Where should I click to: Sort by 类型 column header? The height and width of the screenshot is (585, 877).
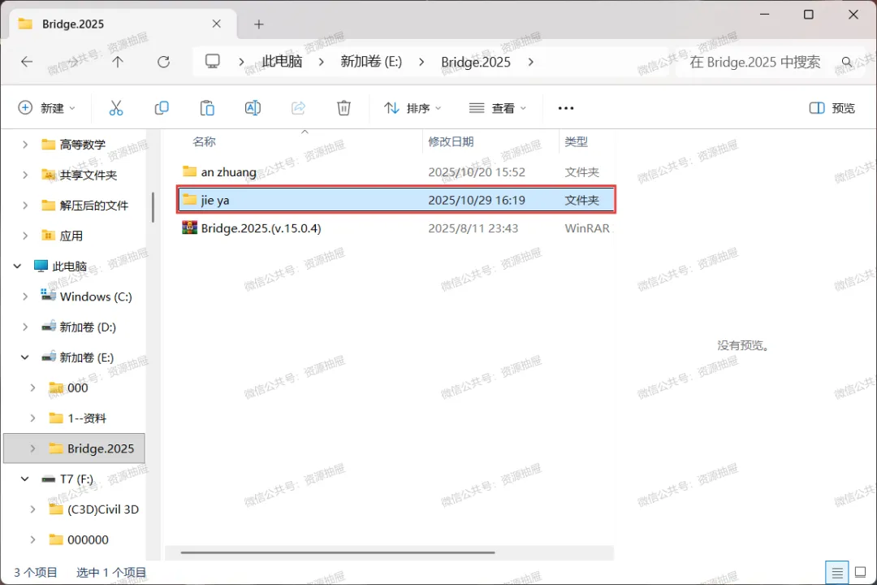pyautogui.click(x=576, y=141)
